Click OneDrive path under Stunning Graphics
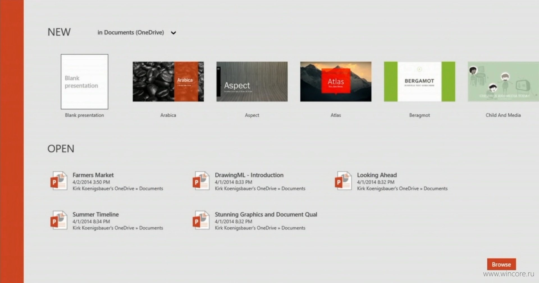This screenshot has height=283, width=539. tap(260, 228)
